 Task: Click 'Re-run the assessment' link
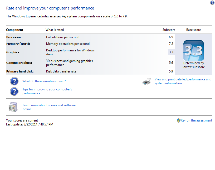pos(196,120)
